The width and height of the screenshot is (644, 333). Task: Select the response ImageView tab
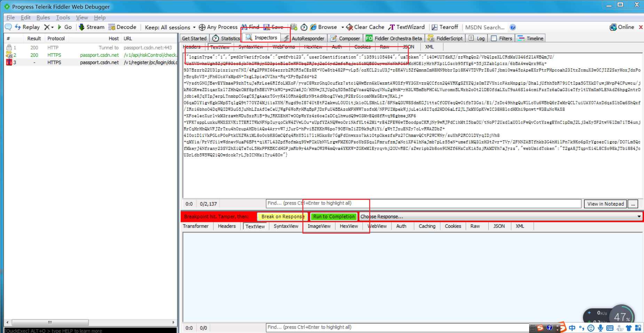click(319, 226)
